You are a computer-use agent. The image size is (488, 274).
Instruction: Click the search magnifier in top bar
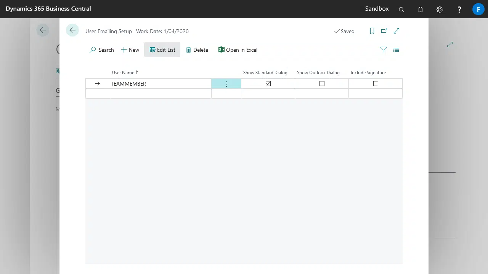[401, 10]
